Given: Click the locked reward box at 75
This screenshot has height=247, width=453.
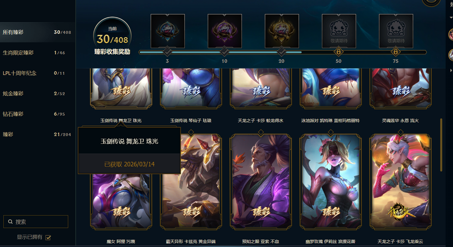Looking at the screenshot, I should [x=396, y=31].
